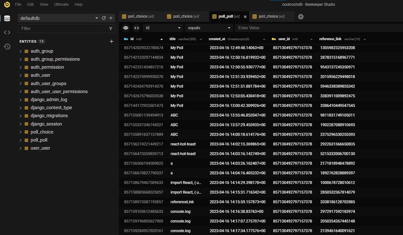
Task: Open the poll_poll entity
Action: click(x=39, y=140)
